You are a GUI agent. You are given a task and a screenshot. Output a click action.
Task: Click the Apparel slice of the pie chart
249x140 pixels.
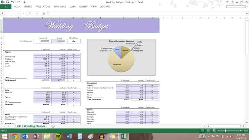point(125,51)
